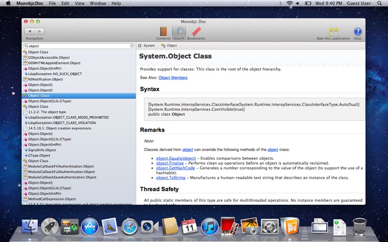Open Safari from the Dock
Viewport: 388px width, 242px height.
coord(129,227)
